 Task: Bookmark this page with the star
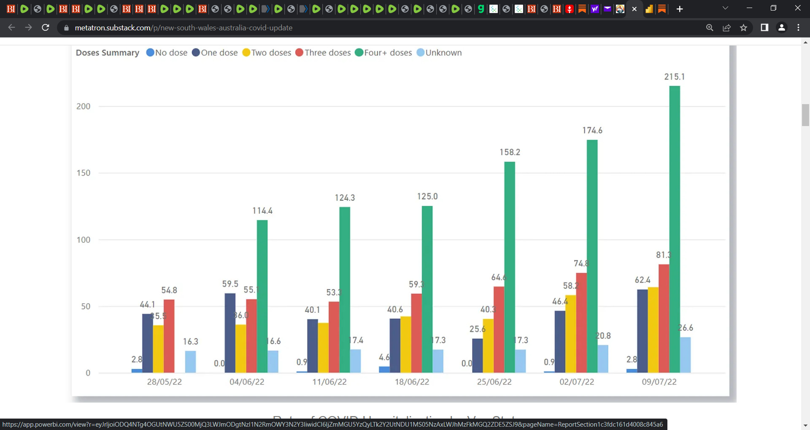(x=743, y=28)
